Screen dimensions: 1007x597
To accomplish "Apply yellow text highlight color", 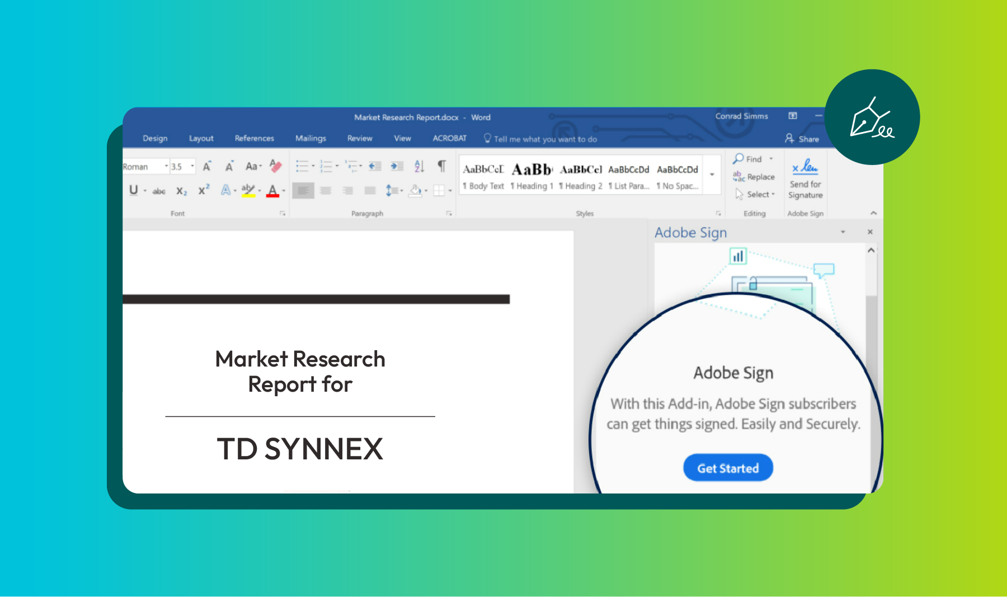I will [248, 191].
